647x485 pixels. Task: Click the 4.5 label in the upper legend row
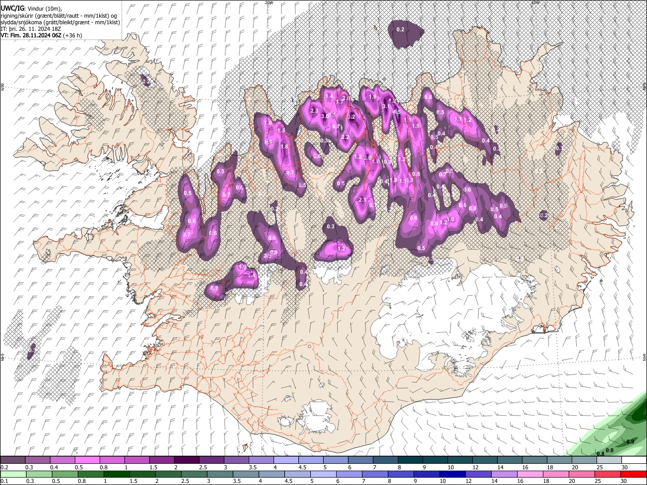click(302, 467)
